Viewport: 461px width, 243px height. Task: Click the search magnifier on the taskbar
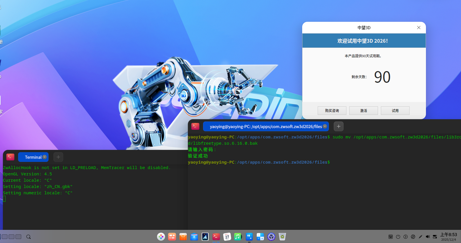coord(28,237)
